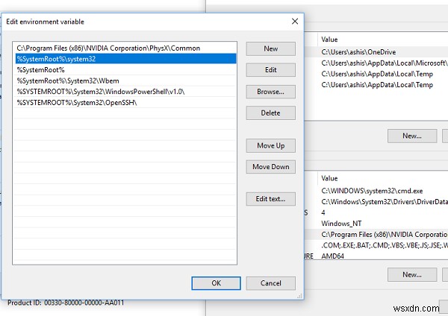Screen dimensions: 448x316
Task: Move the selected entry up
Action: (270, 146)
